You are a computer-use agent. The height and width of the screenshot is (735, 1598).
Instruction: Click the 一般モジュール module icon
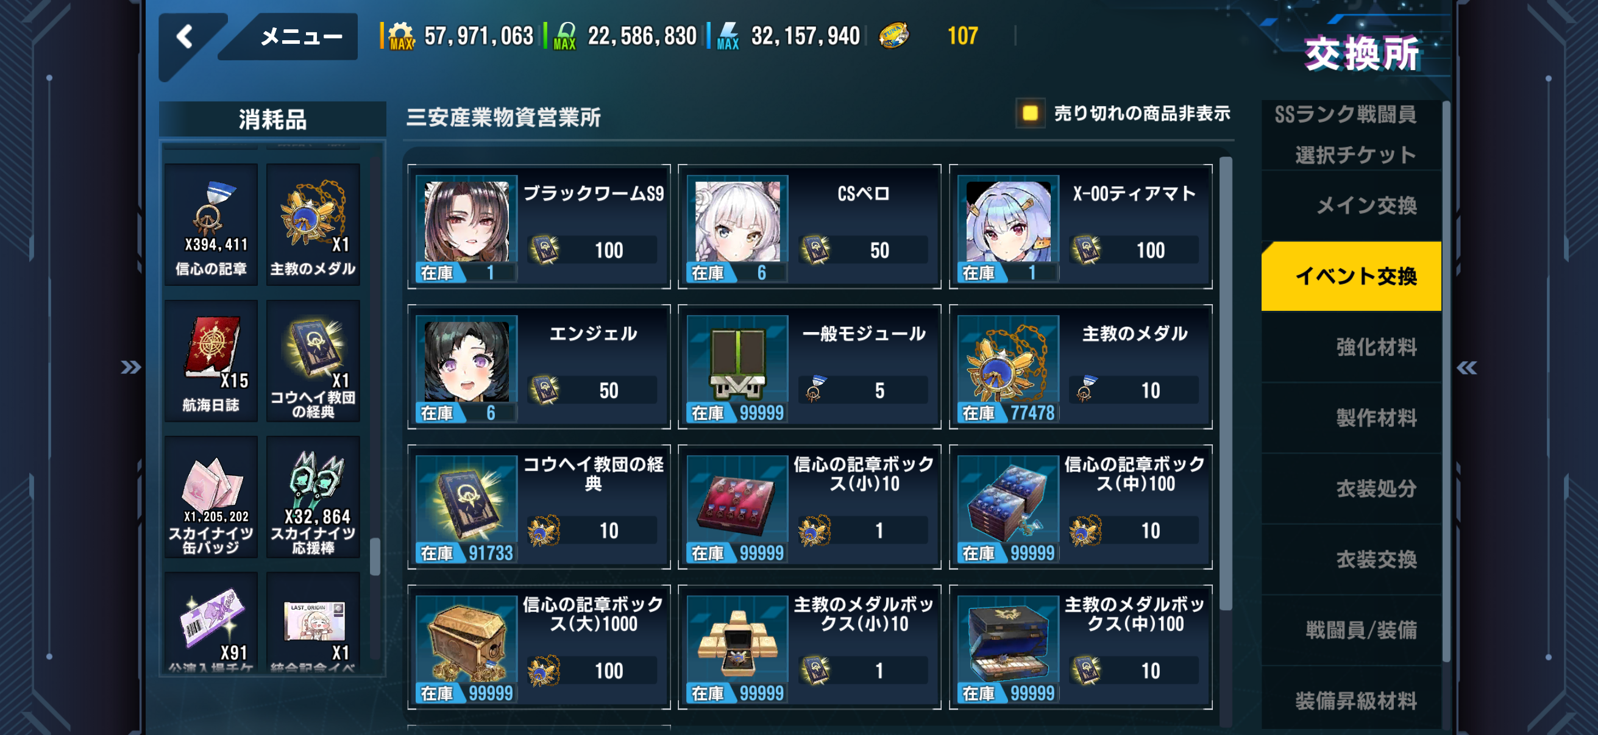(x=737, y=363)
